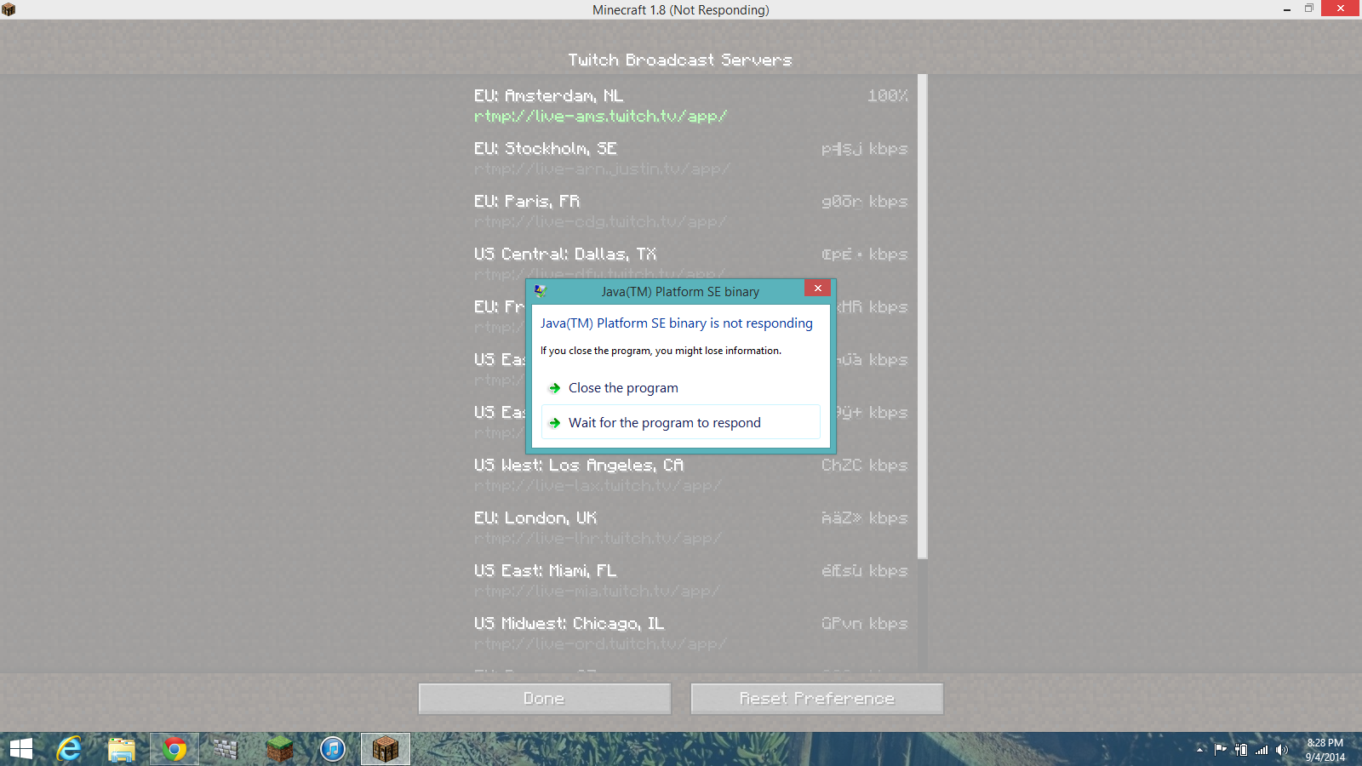Click the Reset Preference button
This screenshot has height=766, width=1362.
pyautogui.click(x=817, y=699)
